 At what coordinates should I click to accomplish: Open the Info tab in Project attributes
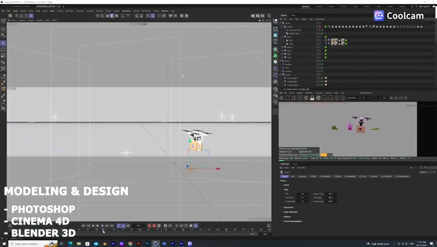tap(293, 177)
